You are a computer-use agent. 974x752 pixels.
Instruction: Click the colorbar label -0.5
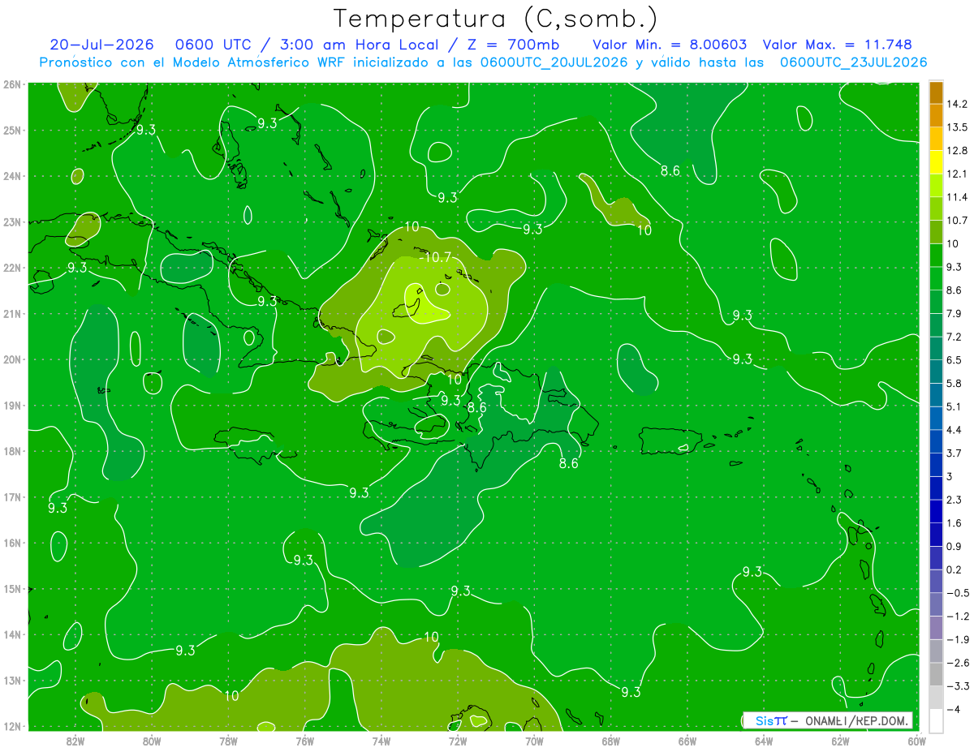[957, 593]
